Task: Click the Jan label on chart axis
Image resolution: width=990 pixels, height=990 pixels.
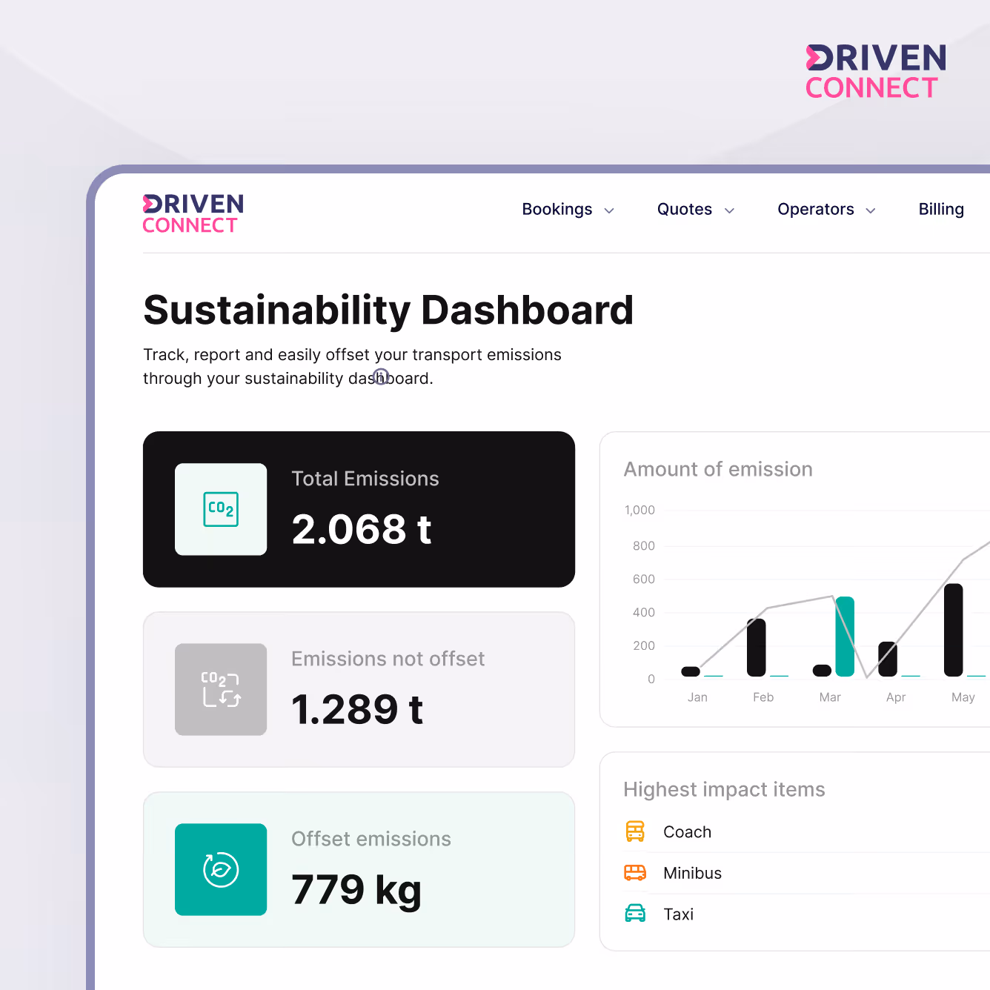Action: (x=697, y=697)
